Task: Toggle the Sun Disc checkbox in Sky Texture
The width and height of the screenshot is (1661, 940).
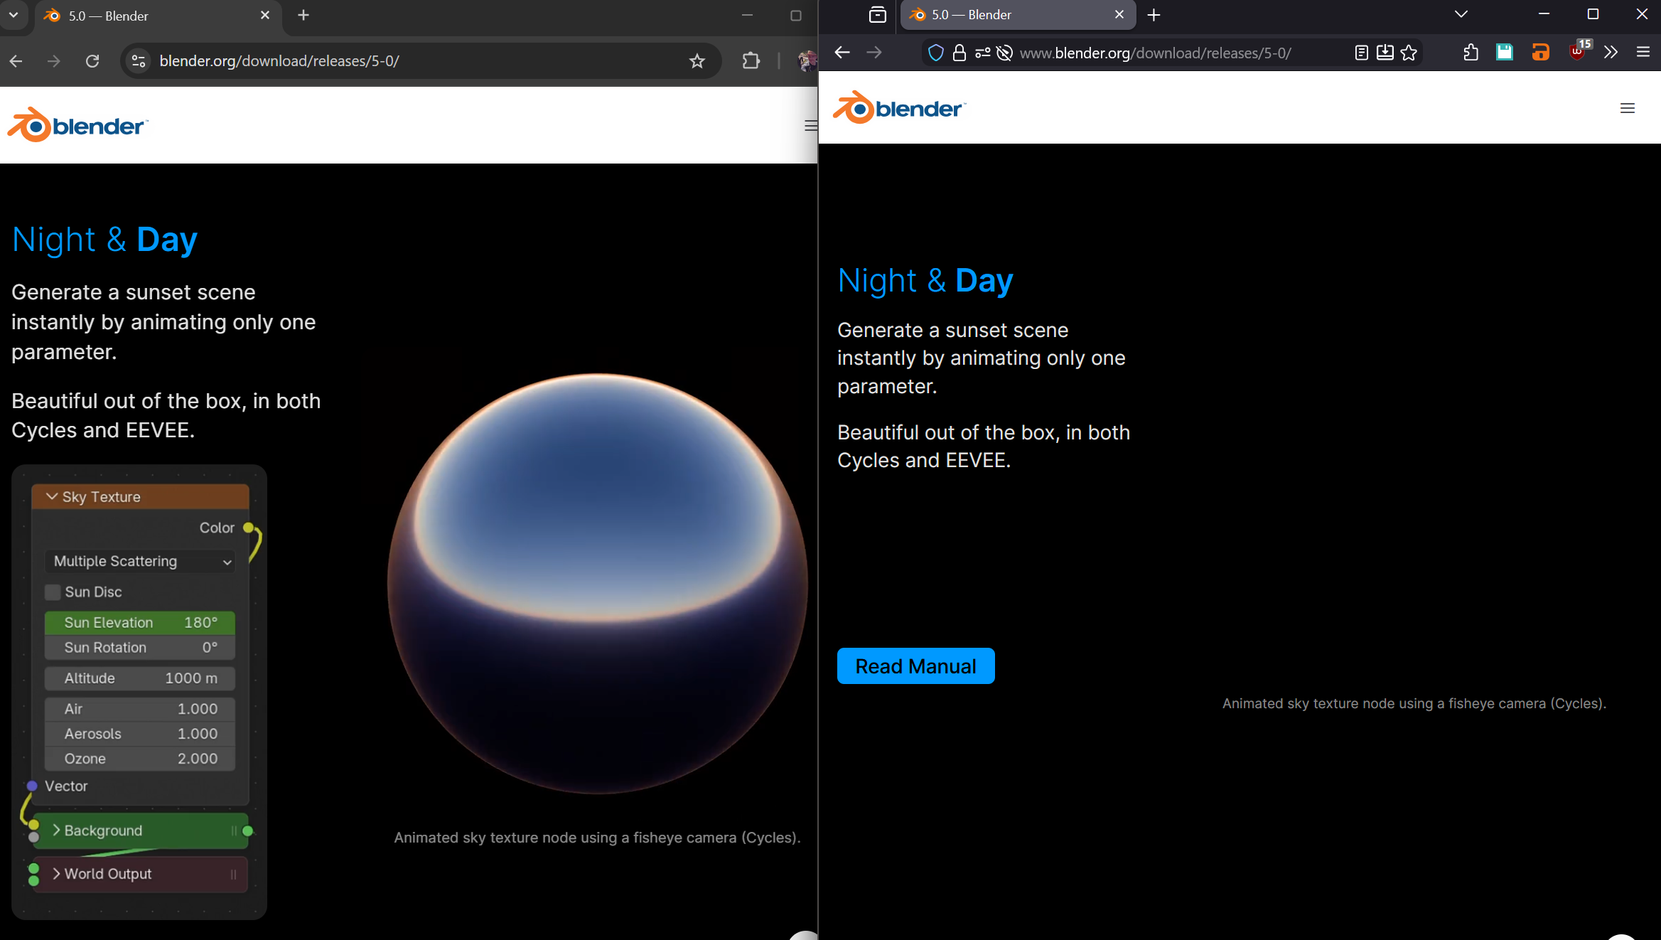Action: (x=53, y=592)
